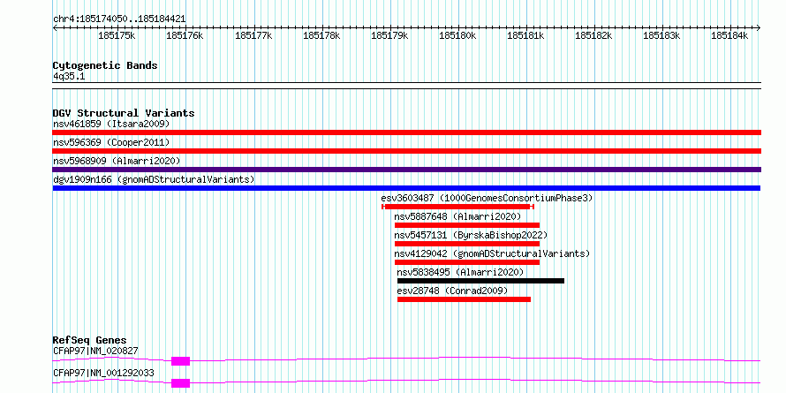Click the nsv5838495 (Almarri2020) label
The image size is (786, 393).
(x=460, y=272)
